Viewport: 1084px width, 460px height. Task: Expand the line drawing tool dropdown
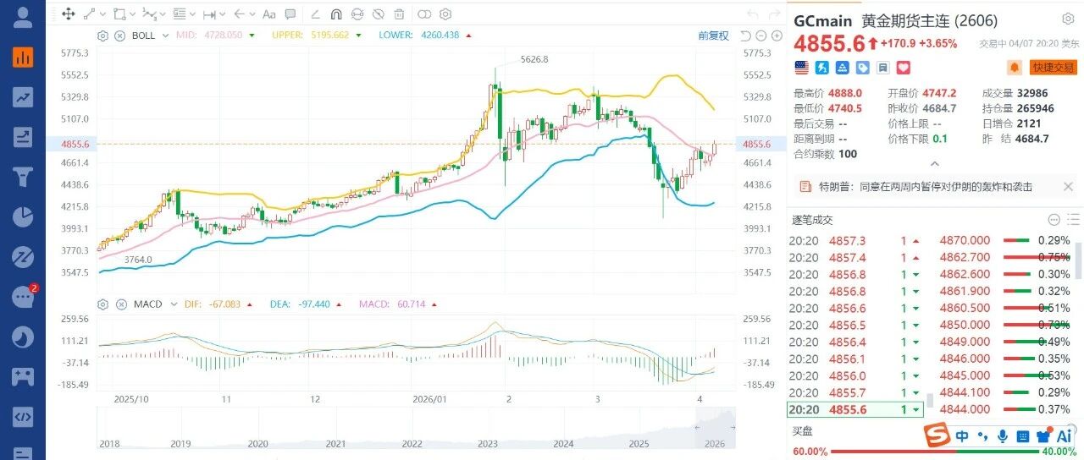(102, 14)
